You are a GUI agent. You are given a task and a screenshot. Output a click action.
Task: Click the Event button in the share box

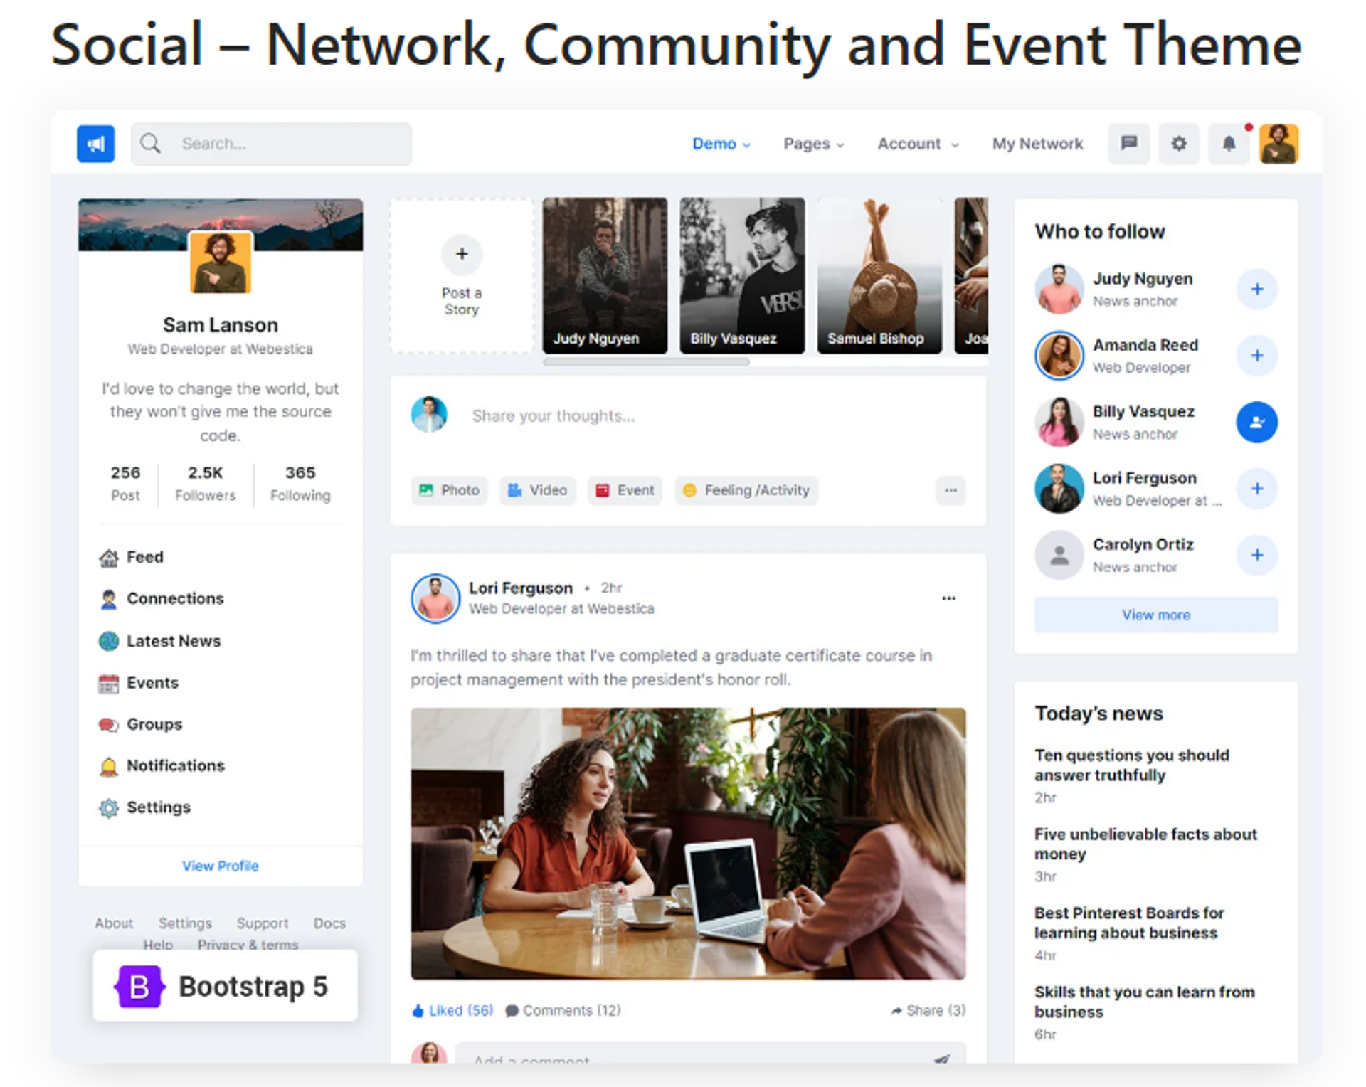coord(625,490)
